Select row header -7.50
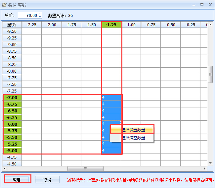 click(x=12, y=84)
